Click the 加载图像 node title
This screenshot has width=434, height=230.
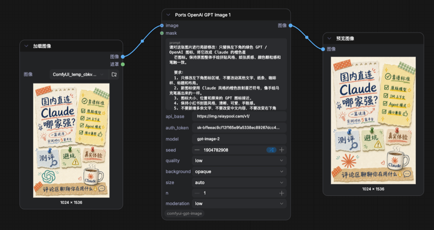[x=42, y=46]
